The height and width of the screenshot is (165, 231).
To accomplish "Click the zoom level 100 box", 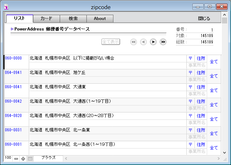I will pyautogui.click(x=8, y=158).
